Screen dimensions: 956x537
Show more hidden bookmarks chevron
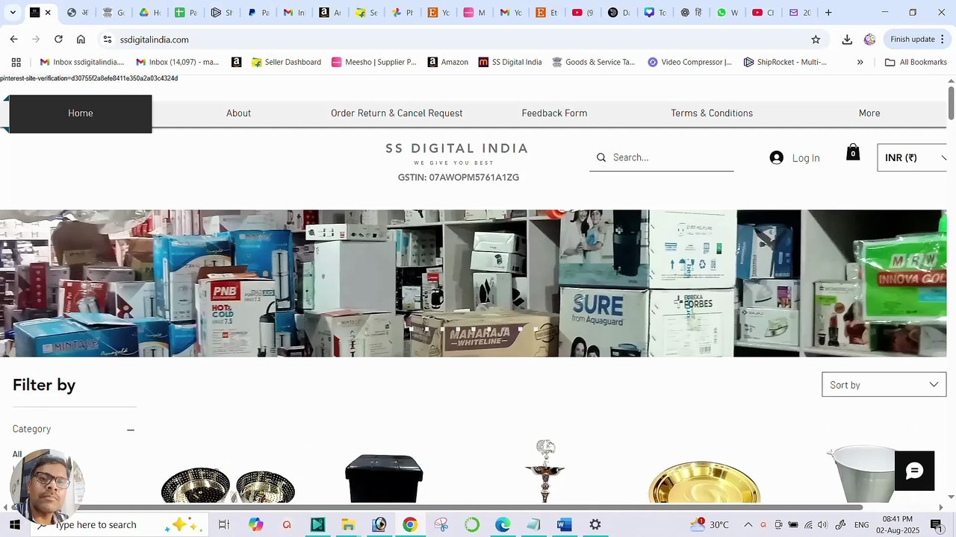coord(860,62)
